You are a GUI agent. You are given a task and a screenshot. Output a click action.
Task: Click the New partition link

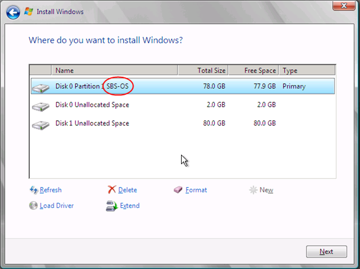(x=266, y=190)
